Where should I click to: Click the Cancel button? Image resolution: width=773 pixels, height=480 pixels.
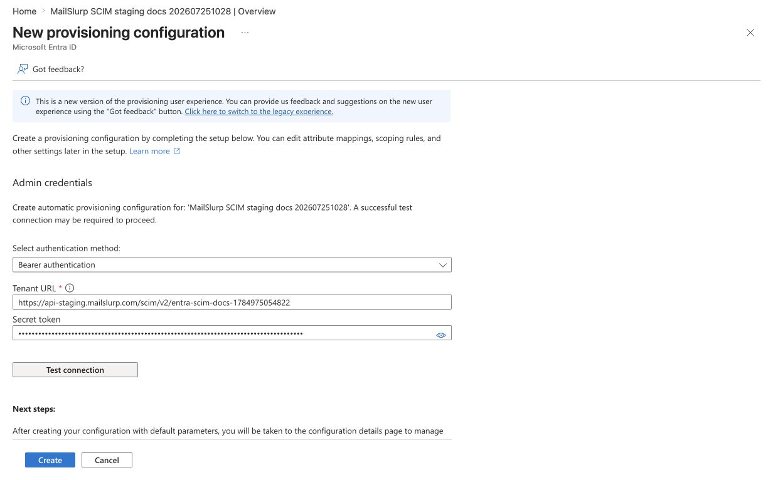tap(107, 460)
